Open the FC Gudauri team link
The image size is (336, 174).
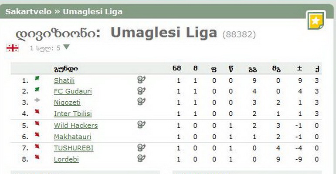click(x=73, y=91)
